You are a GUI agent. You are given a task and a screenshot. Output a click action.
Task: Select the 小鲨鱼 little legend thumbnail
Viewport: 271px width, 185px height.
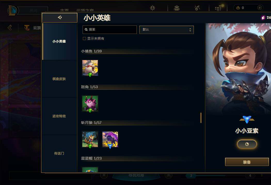[90, 68]
